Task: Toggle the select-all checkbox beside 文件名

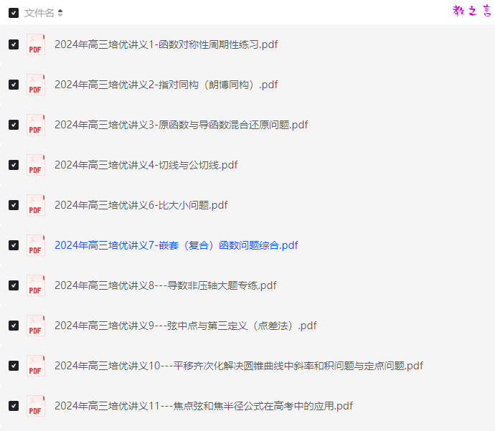Action: point(13,13)
